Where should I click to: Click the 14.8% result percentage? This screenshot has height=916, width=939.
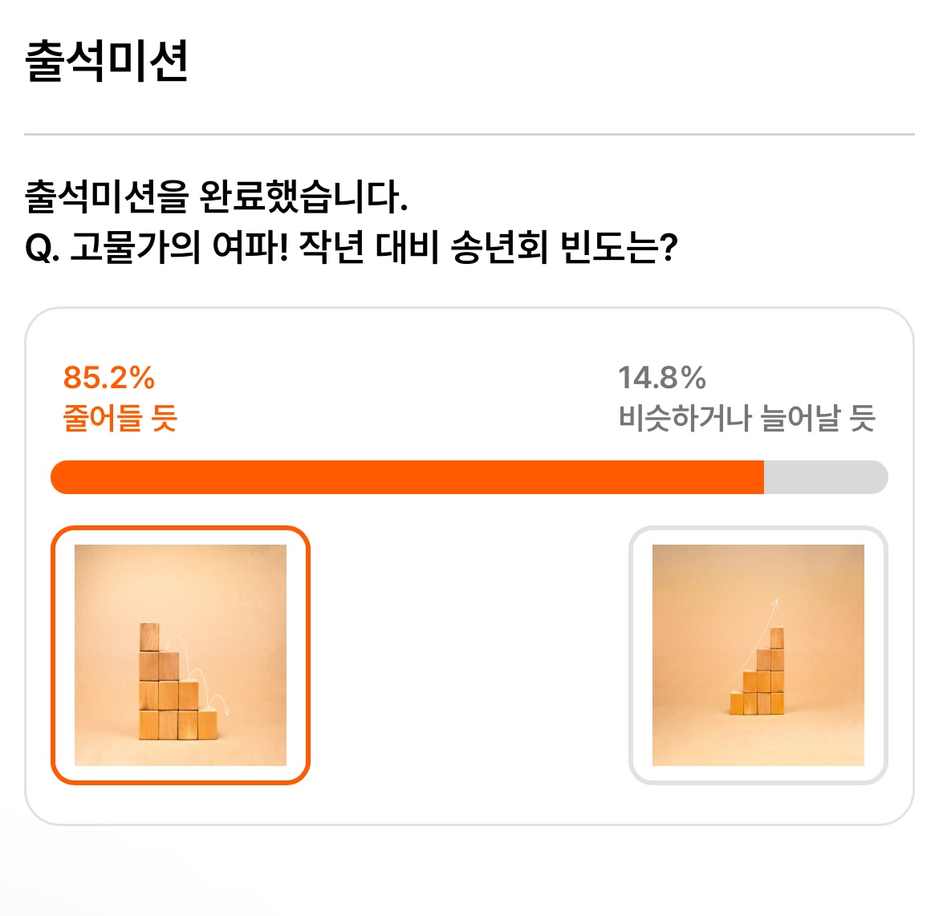click(x=662, y=378)
